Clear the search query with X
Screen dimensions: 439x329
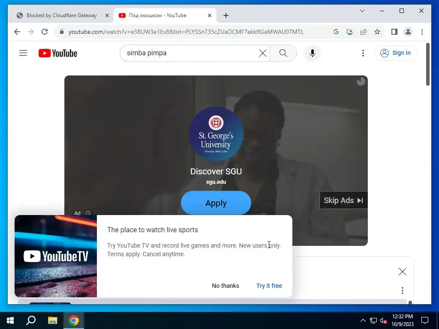(x=263, y=53)
